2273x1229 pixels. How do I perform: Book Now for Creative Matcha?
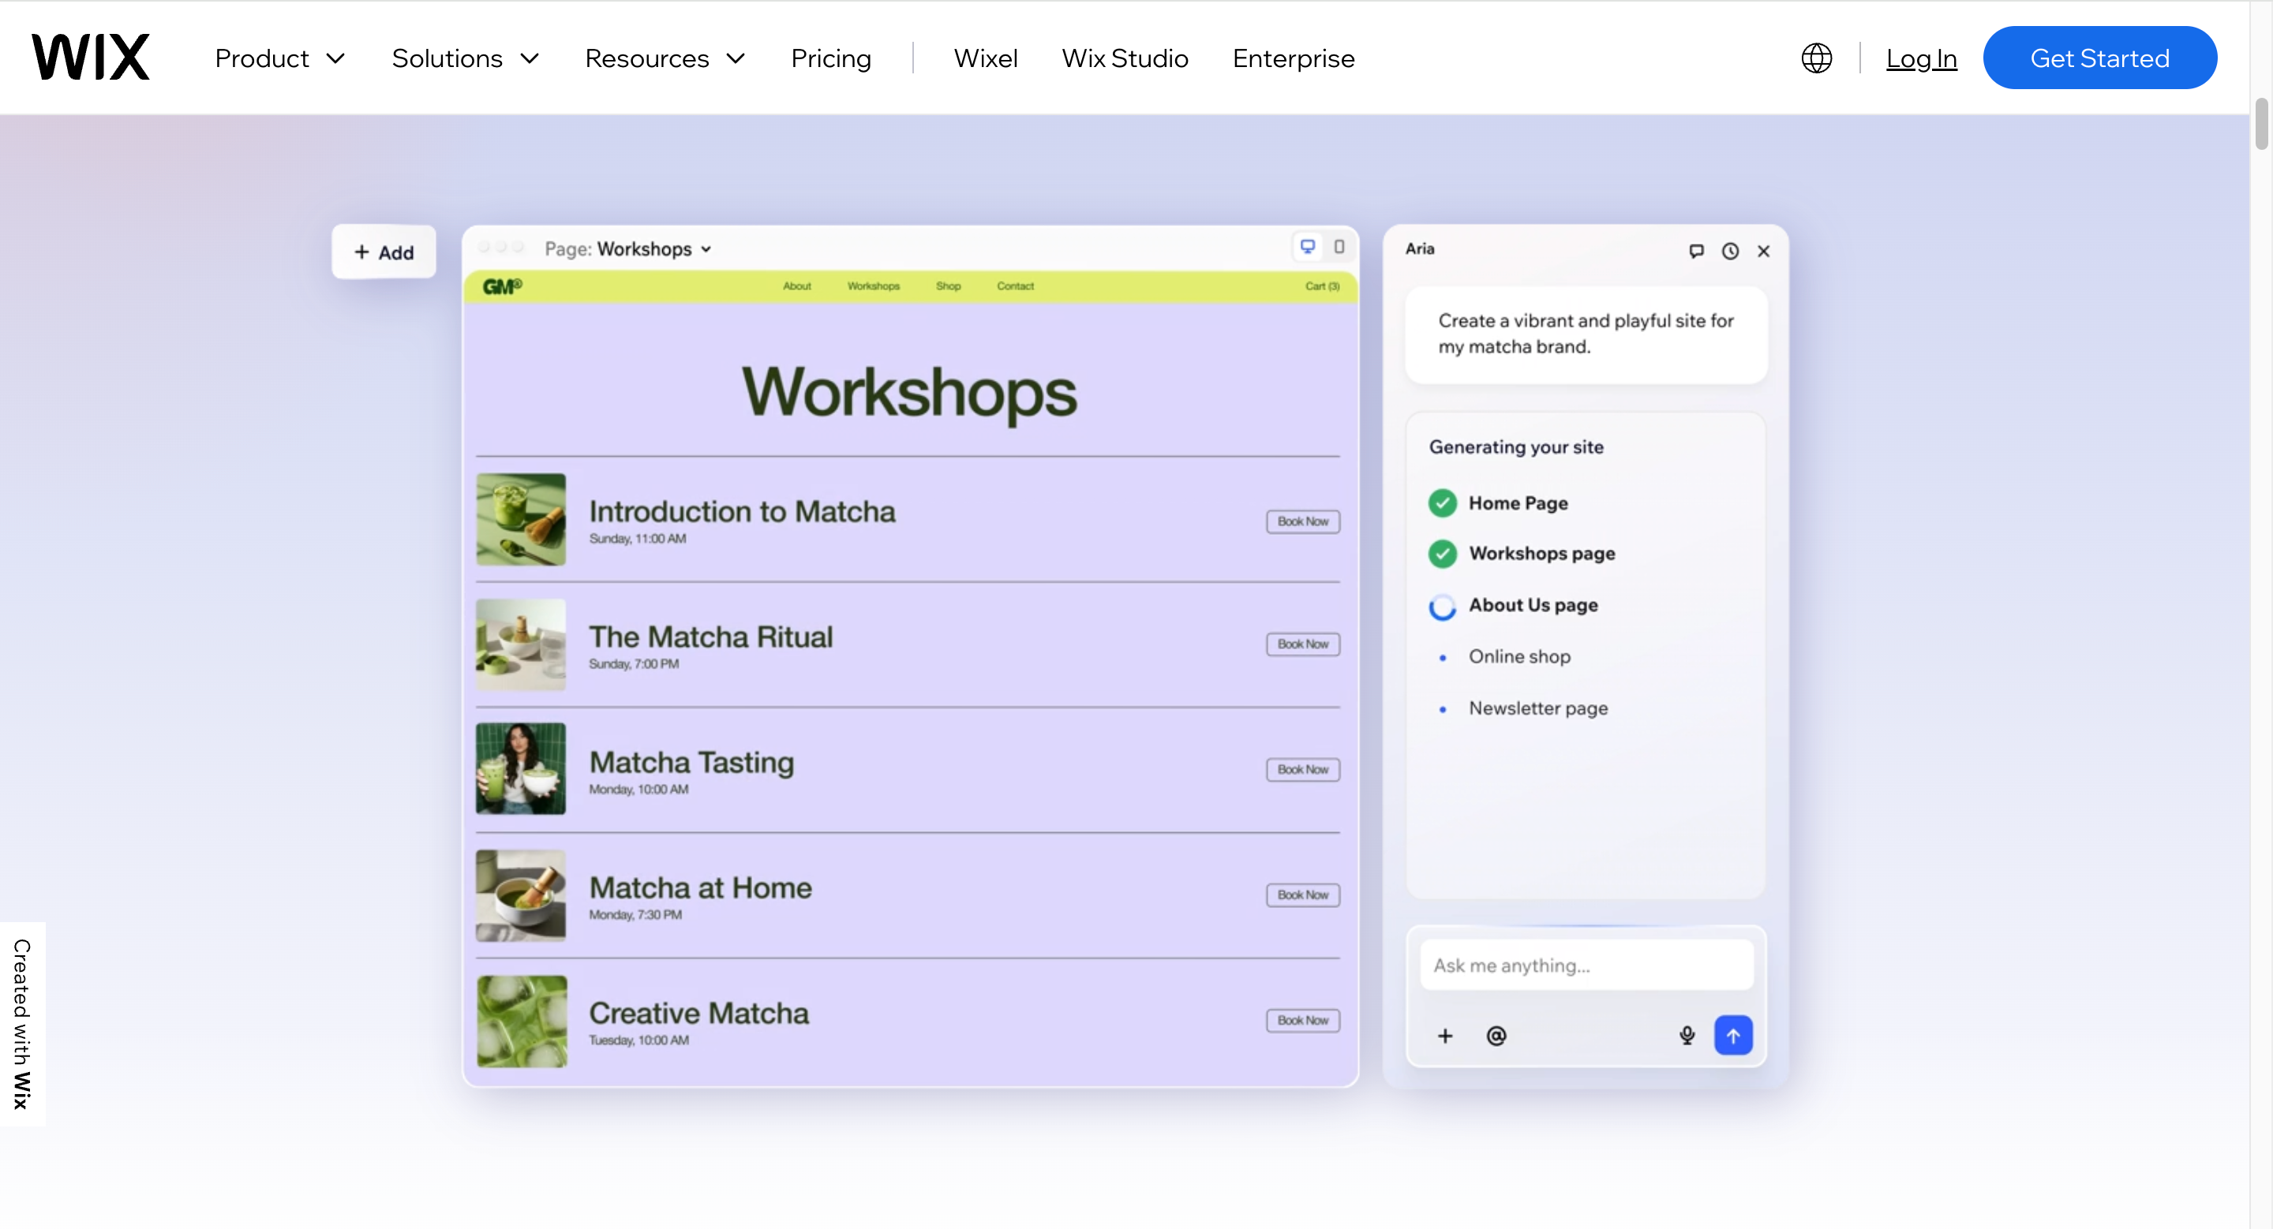click(1302, 1019)
